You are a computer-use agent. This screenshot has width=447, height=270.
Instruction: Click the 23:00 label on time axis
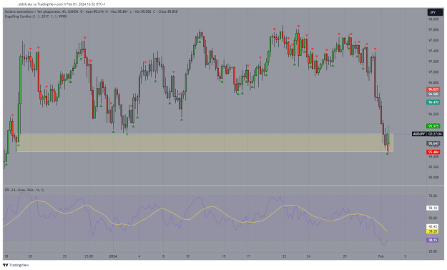[89, 256]
